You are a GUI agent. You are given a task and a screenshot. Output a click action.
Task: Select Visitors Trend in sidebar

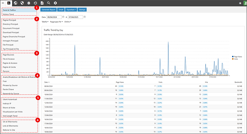[x=8, y=14]
